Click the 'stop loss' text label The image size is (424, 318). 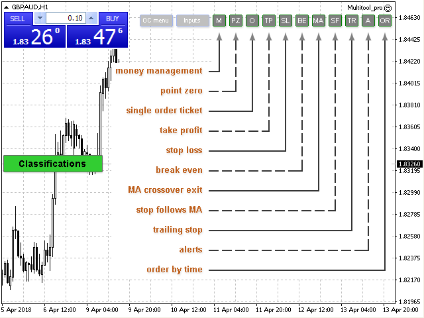[184, 150]
